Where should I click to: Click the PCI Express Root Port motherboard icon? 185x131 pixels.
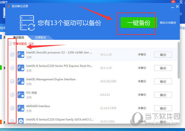[x=21, y=68]
